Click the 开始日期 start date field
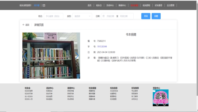The width and height of the screenshot is (198, 112). pyautogui.click(x=110, y=16)
